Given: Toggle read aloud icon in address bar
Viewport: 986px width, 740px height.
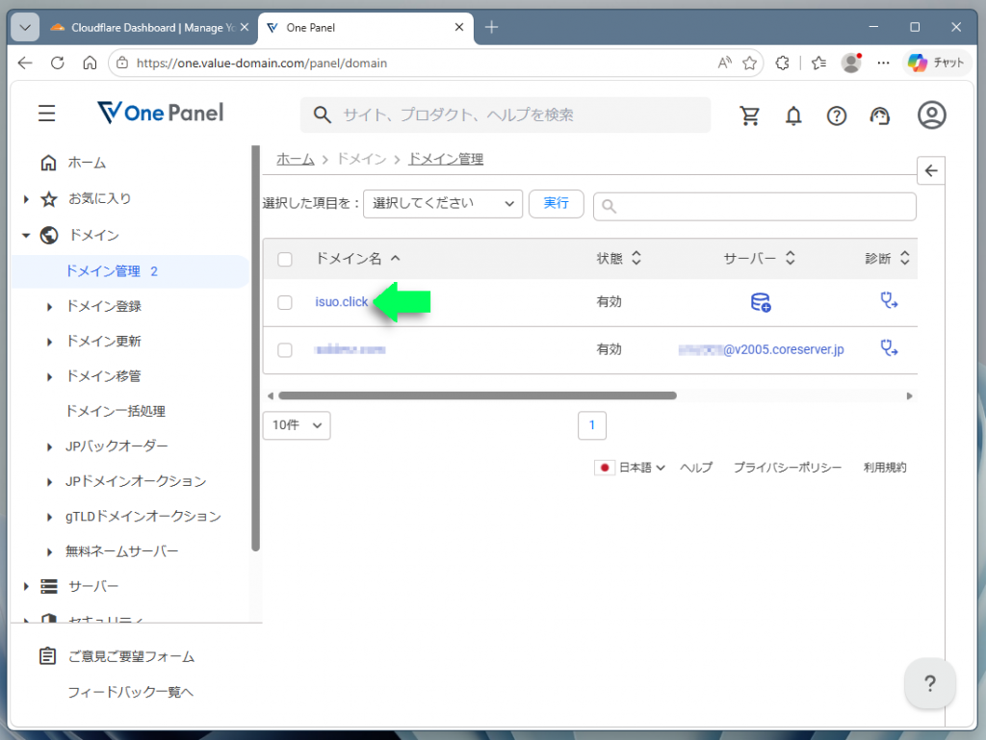Looking at the screenshot, I should point(724,63).
